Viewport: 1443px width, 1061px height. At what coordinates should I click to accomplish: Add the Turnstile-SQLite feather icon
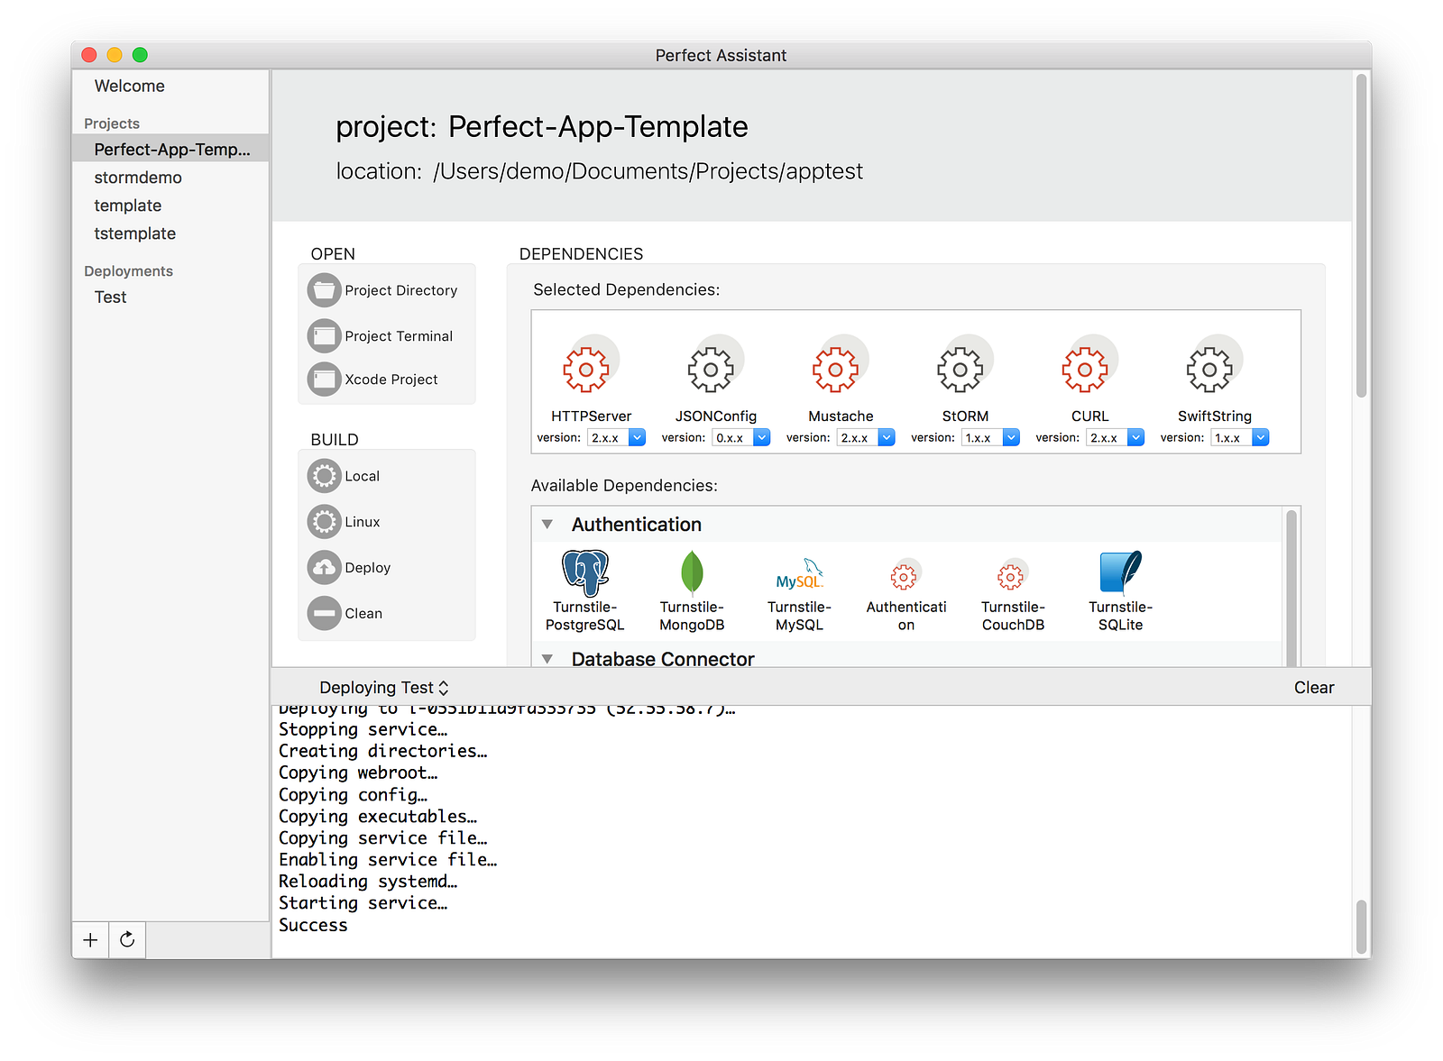click(x=1121, y=572)
